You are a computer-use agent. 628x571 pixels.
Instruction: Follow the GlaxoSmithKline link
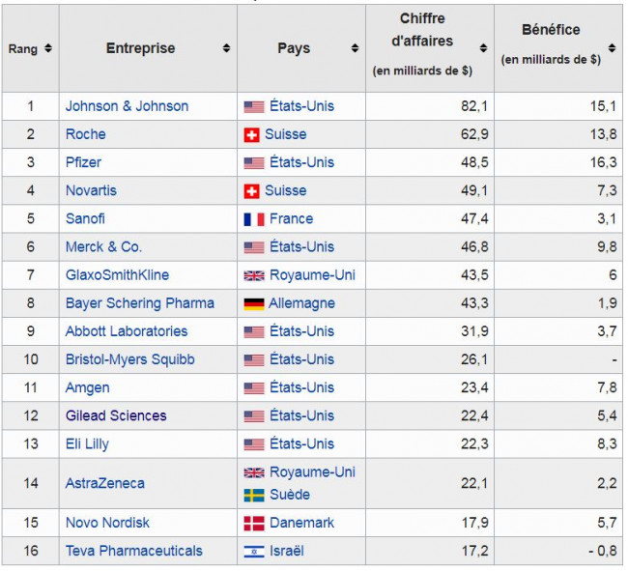117,275
